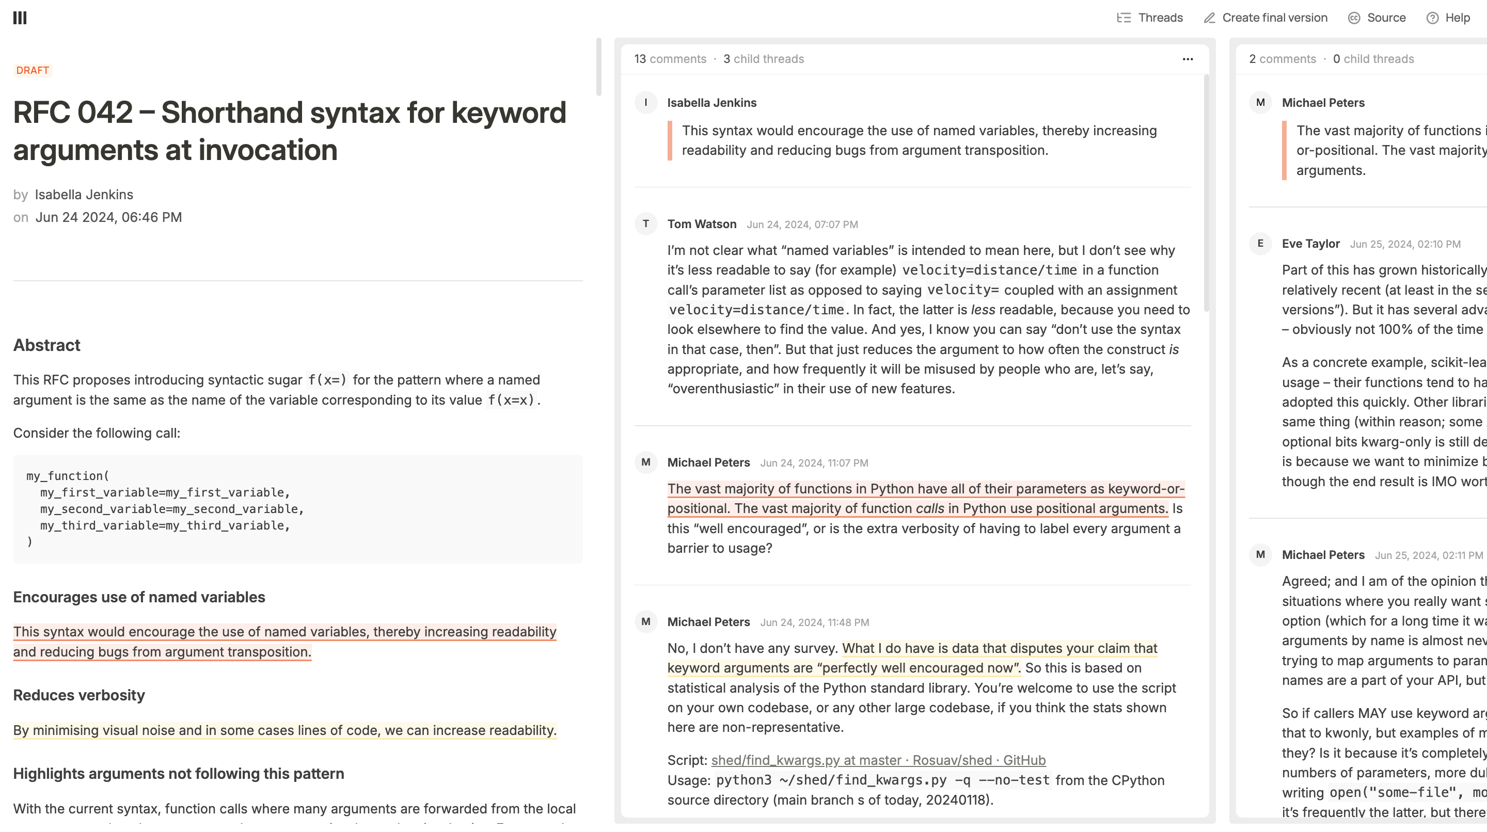Open the thread's three-dot options menu
Screen dimensions: 1487x832
coord(1188,59)
